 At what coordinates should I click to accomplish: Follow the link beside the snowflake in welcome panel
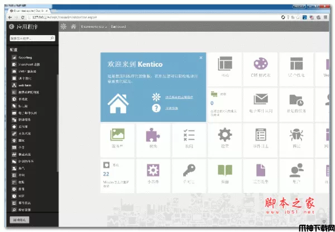pyautogui.click(x=179, y=97)
